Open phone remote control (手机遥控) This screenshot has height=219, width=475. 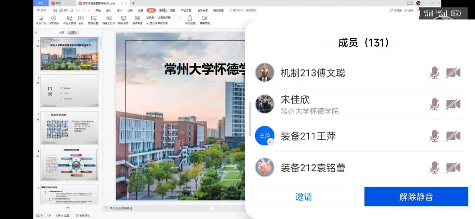click(190, 20)
